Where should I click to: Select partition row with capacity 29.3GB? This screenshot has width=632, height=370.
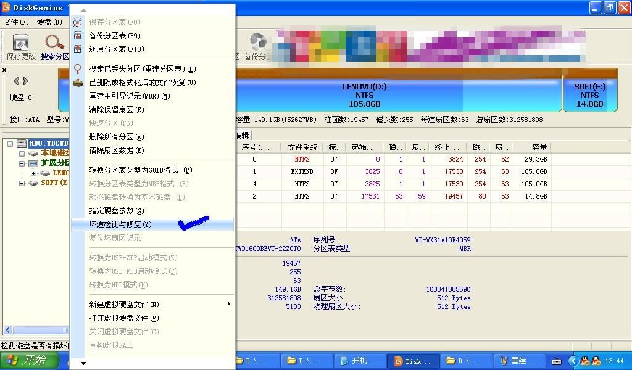[x=393, y=160]
